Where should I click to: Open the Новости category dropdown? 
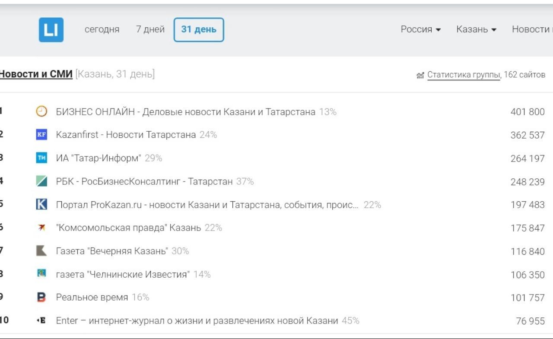pyautogui.click(x=532, y=29)
